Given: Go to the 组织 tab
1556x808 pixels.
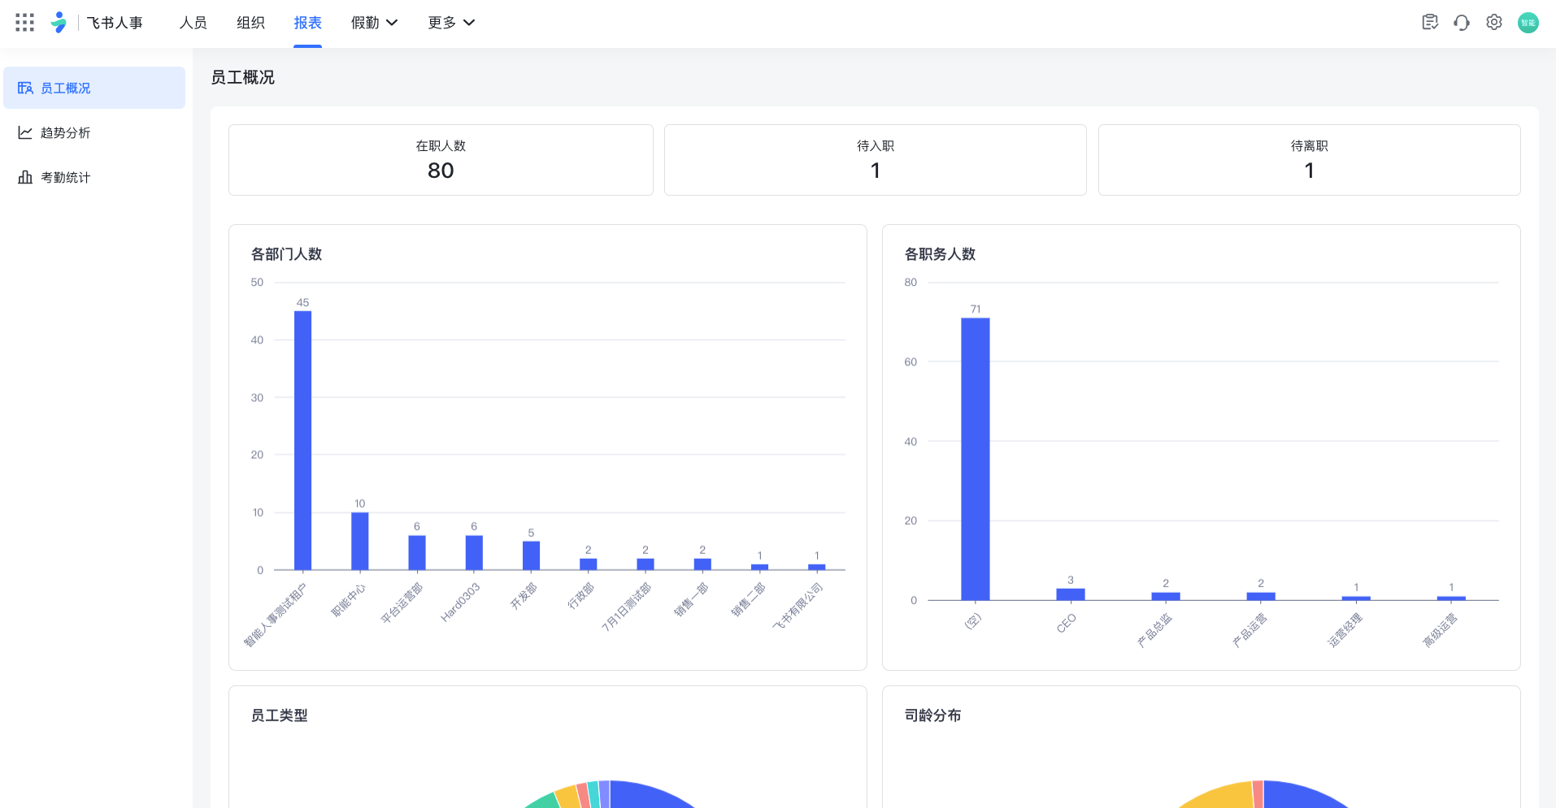Looking at the screenshot, I should [250, 23].
